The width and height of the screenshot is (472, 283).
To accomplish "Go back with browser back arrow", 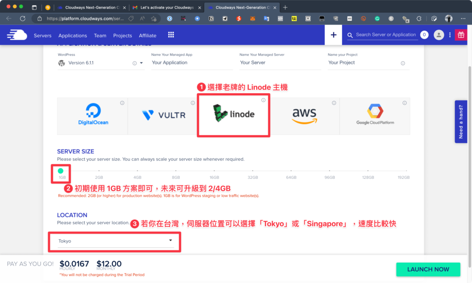I will click(9, 18).
